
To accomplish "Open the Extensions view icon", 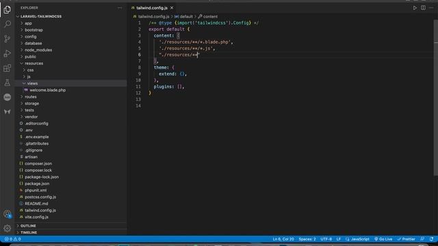I will coord(8,68).
